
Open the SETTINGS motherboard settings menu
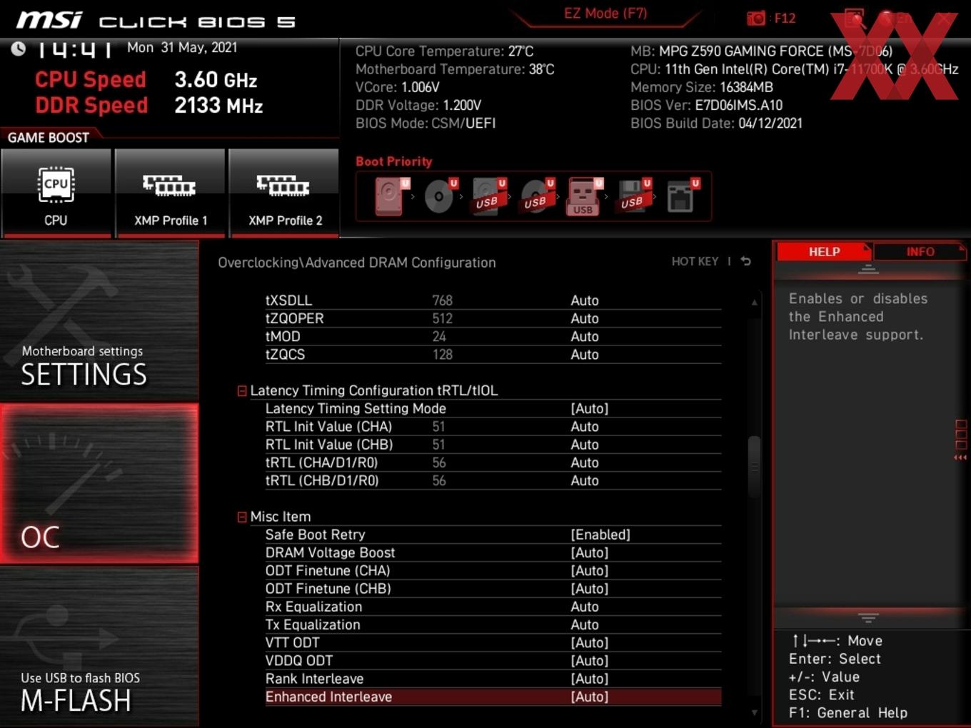click(99, 321)
